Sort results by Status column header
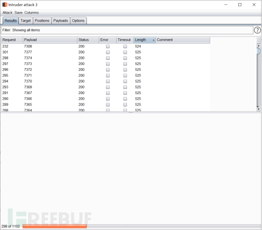Viewport: 262px width, 230px height. [x=88, y=40]
